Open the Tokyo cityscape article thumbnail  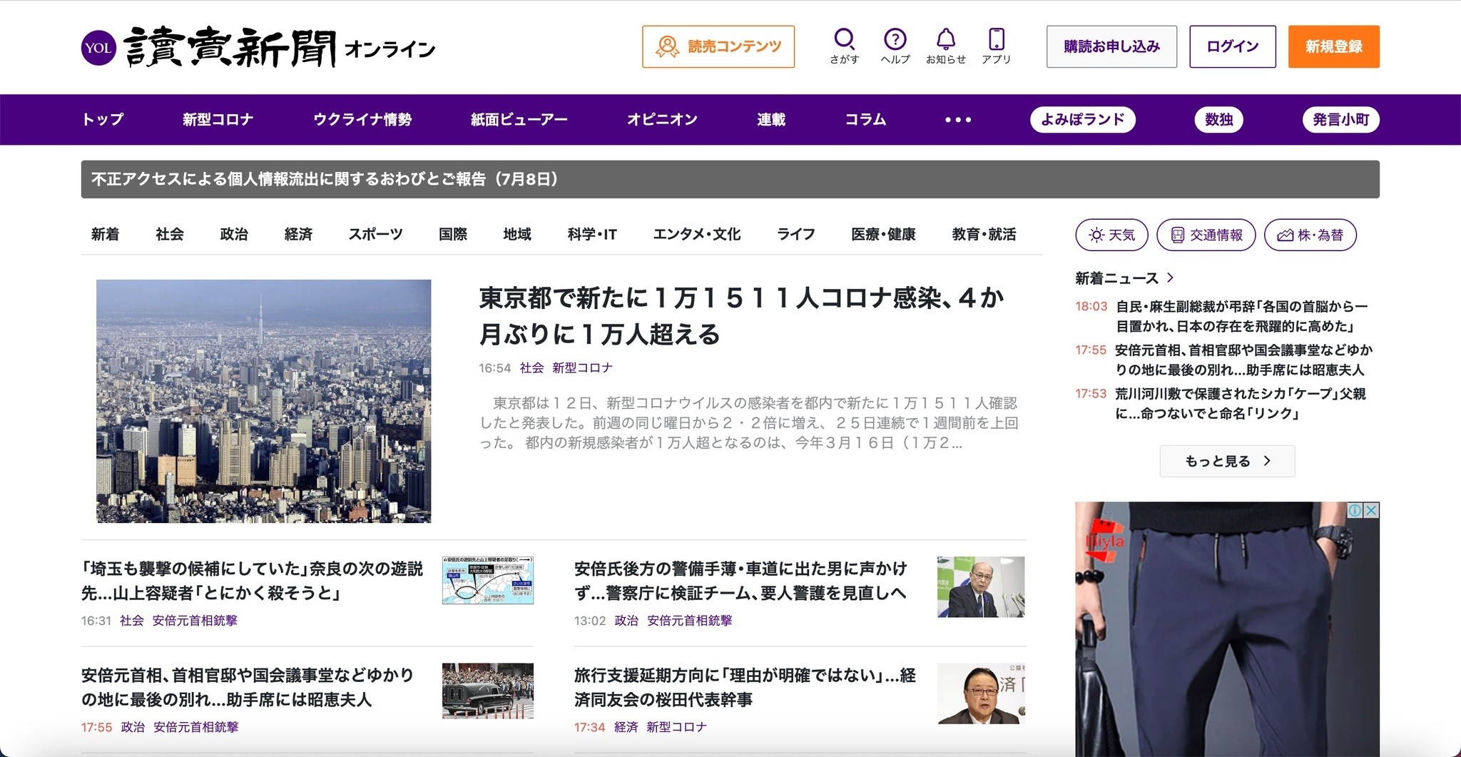tap(263, 401)
